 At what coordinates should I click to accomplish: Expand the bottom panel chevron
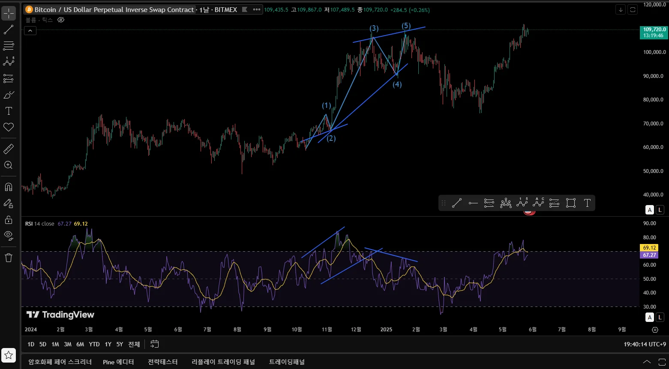click(x=647, y=362)
